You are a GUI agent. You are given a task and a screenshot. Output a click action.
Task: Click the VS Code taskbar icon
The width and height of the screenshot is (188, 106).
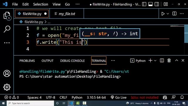(x=71, y=103)
